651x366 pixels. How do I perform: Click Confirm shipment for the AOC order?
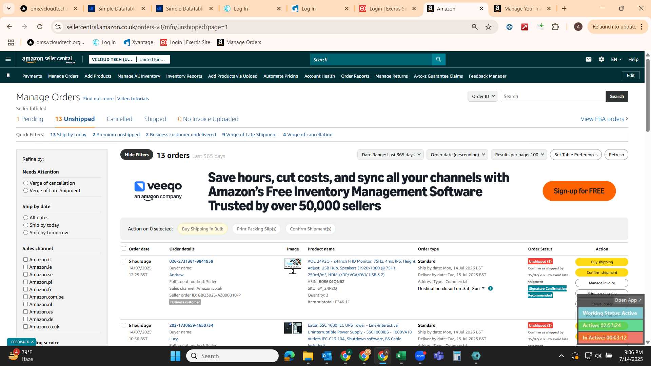tap(602, 272)
